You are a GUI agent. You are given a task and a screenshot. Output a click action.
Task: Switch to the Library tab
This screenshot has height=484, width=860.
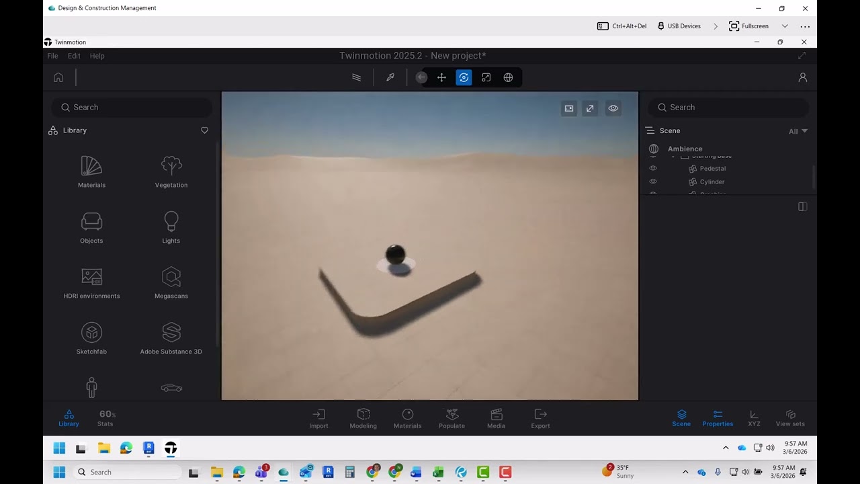(x=69, y=418)
